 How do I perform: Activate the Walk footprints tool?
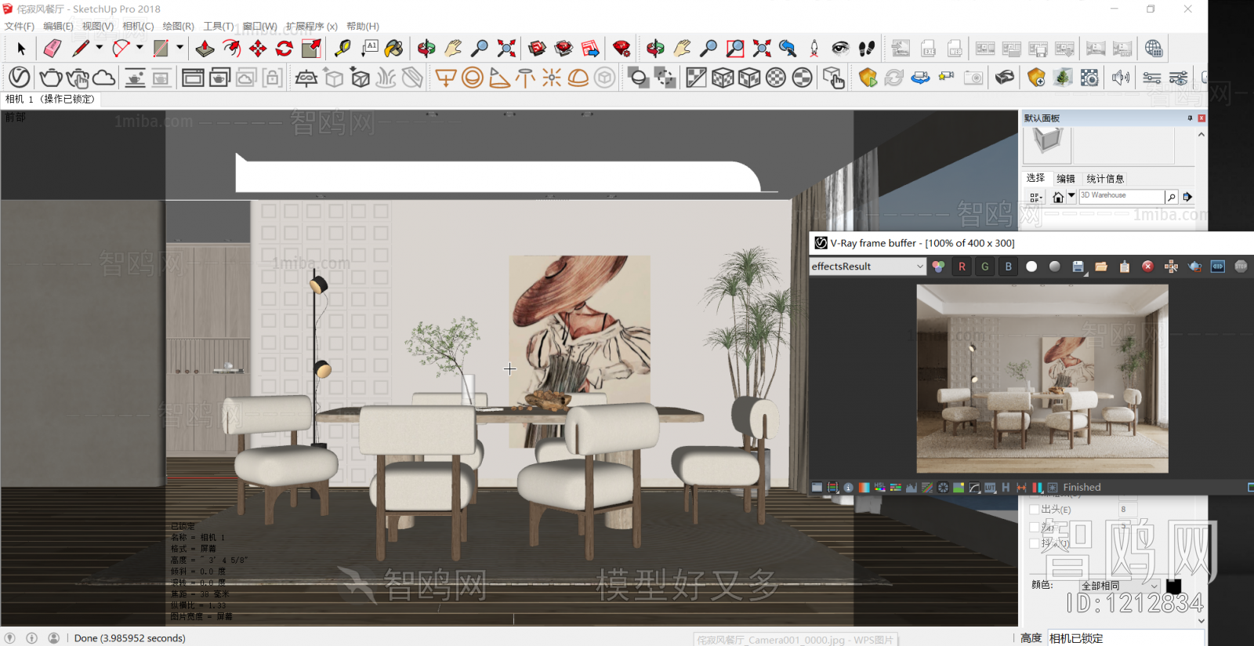(867, 49)
